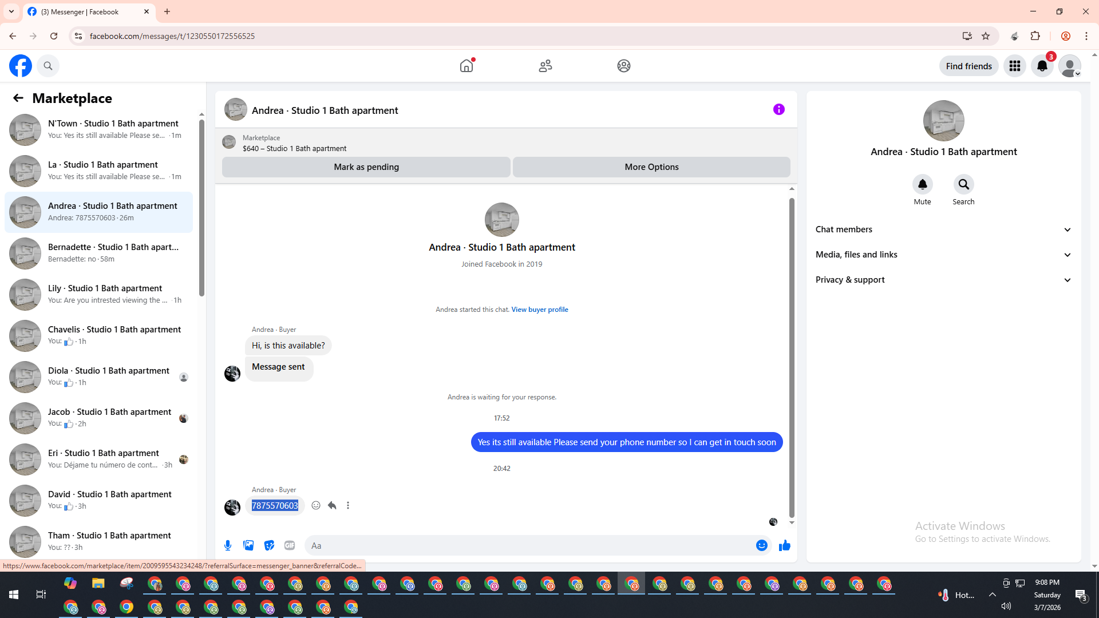The image size is (1099, 618).
Task: Open the La Studio 1 Bath chat
Action: (98, 171)
